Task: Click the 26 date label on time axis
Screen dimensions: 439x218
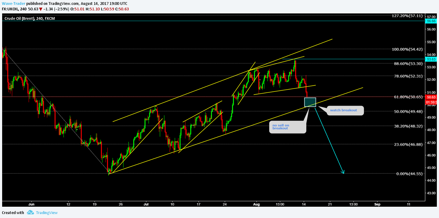Action: pyautogui.click(x=121, y=204)
